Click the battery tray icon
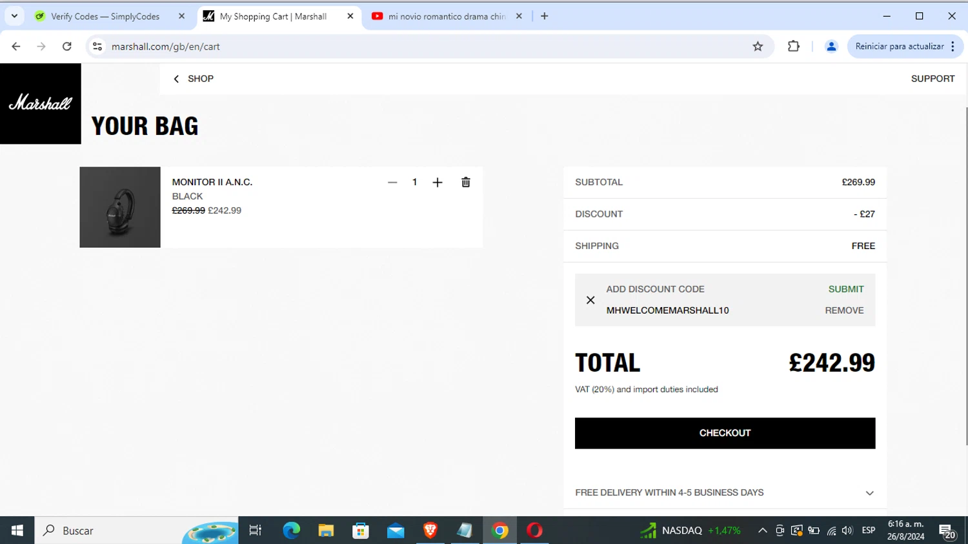 814,531
